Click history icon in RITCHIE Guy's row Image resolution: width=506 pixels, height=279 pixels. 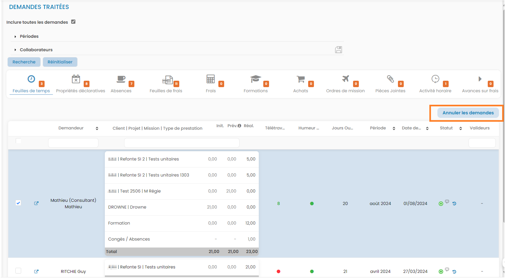click(454, 272)
